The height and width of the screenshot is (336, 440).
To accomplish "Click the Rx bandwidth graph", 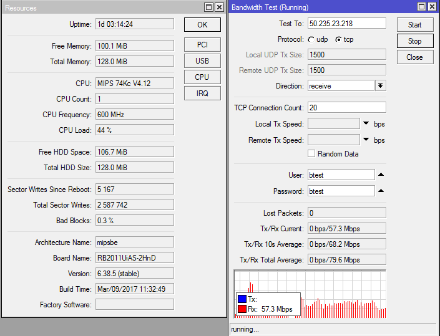I will tap(310, 294).
